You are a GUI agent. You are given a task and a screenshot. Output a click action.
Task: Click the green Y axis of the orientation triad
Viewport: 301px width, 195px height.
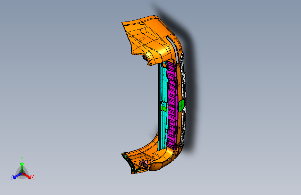coord(22,167)
